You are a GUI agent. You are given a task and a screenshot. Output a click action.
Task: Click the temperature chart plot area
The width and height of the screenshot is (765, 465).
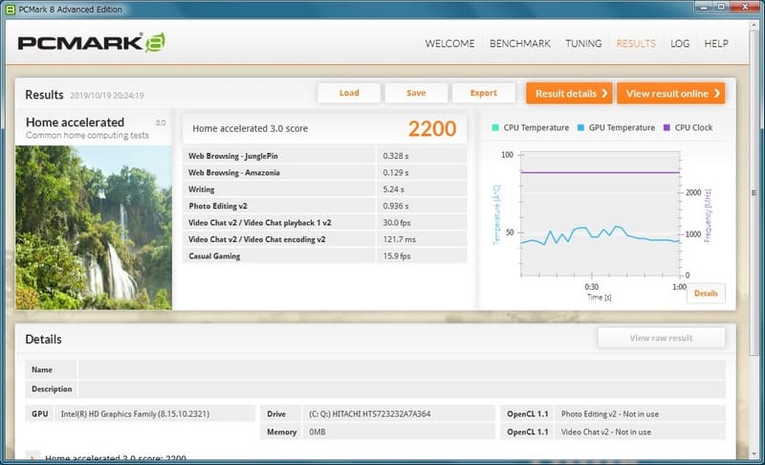600,213
